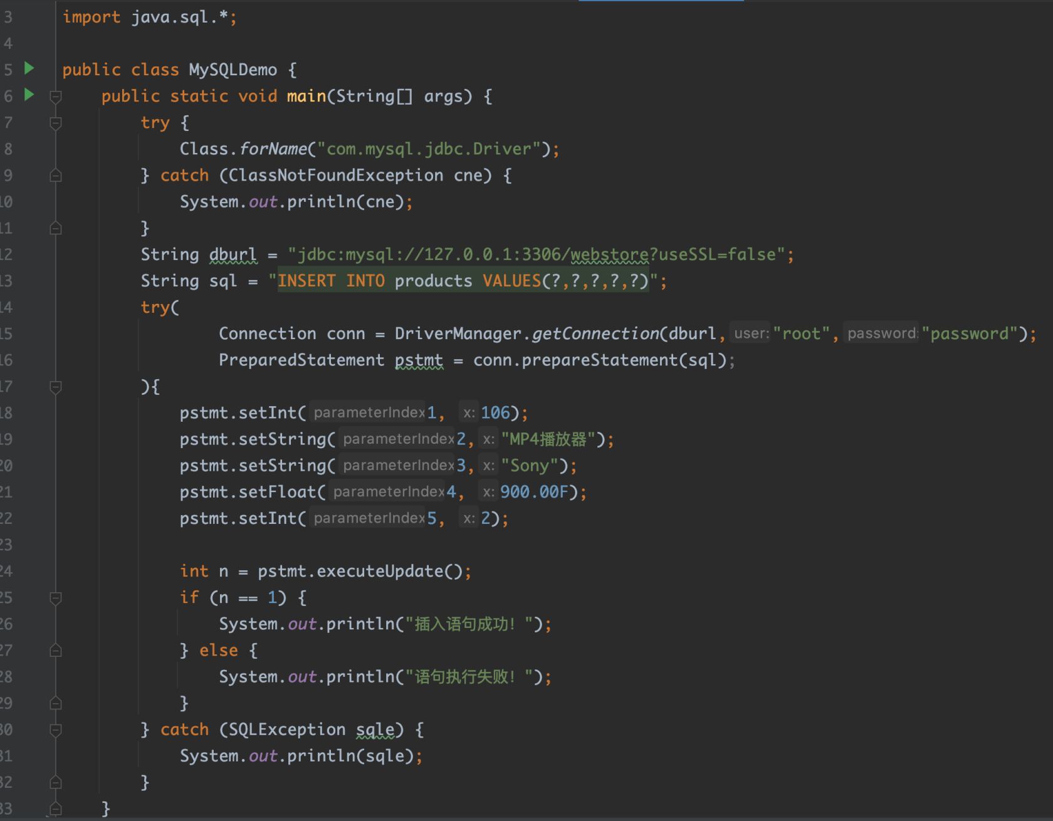Toggle fold marker at the line before String dburl

tap(55, 228)
